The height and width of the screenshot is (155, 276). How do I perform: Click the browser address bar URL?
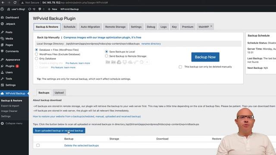[x=75, y=3]
